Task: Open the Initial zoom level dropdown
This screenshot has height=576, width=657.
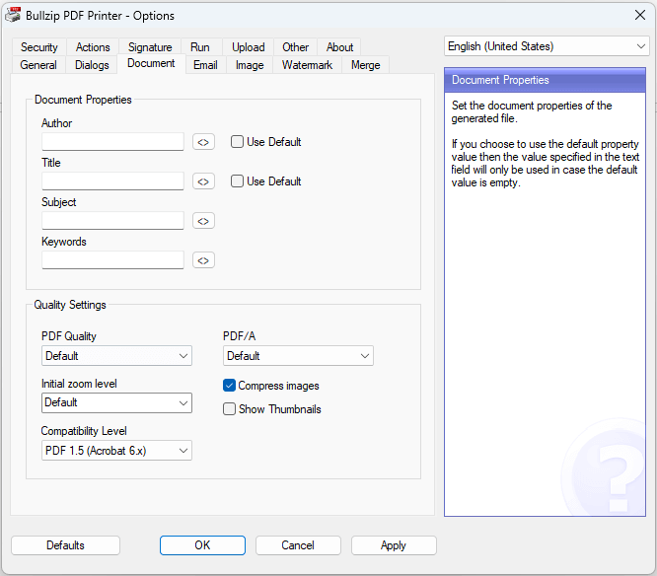Action: pyautogui.click(x=116, y=402)
